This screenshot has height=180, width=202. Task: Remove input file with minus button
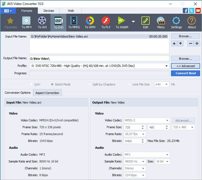[190, 44]
